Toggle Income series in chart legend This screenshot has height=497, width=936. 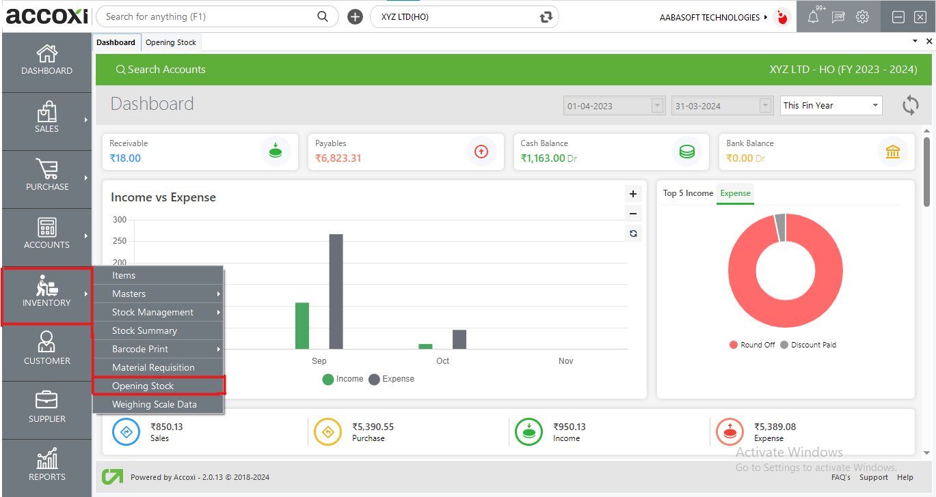point(343,379)
